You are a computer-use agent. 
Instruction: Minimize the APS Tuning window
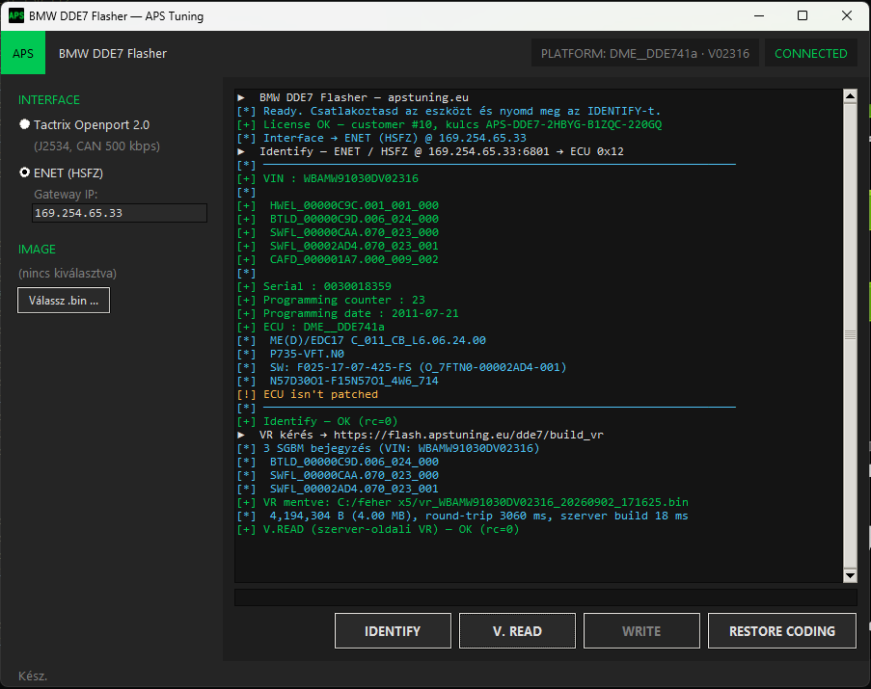pos(759,15)
